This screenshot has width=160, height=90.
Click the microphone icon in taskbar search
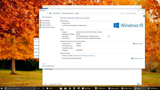click(x=34, y=88)
